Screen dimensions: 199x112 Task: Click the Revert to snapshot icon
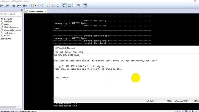tap(53, 6)
